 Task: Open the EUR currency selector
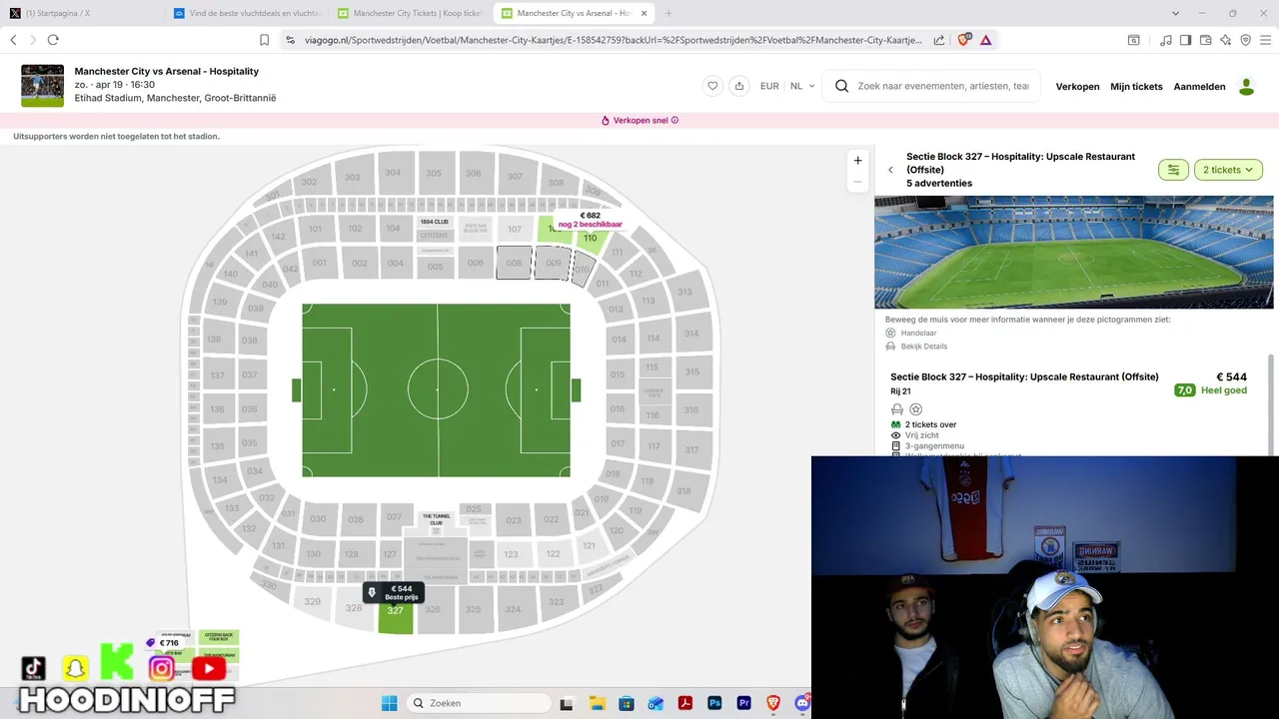(769, 86)
